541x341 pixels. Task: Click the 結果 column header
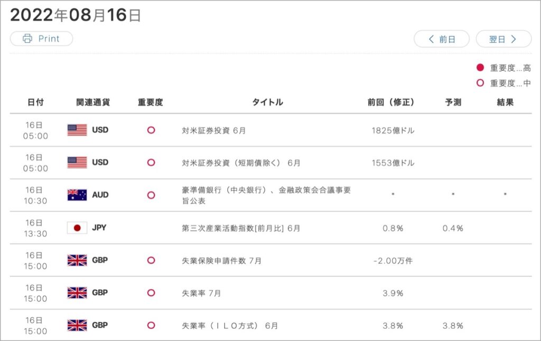(505, 102)
